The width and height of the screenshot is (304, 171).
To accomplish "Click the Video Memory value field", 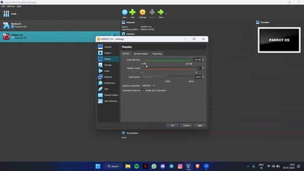I will (198, 60).
